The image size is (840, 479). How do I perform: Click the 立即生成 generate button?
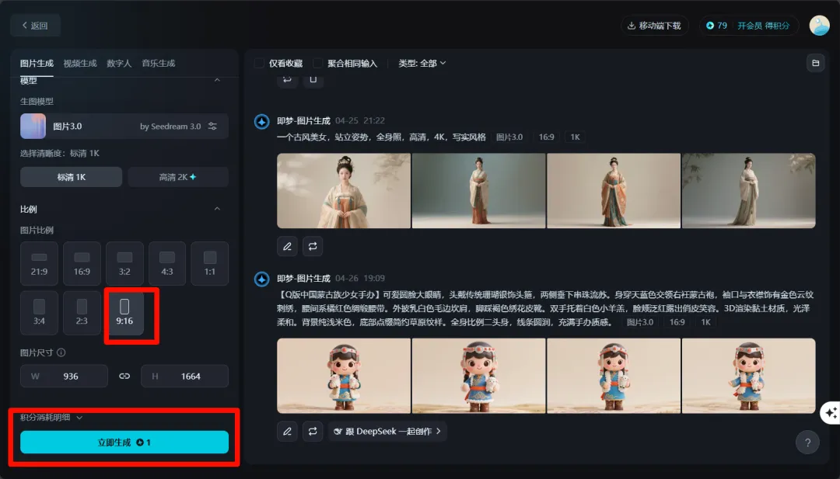point(124,442)
